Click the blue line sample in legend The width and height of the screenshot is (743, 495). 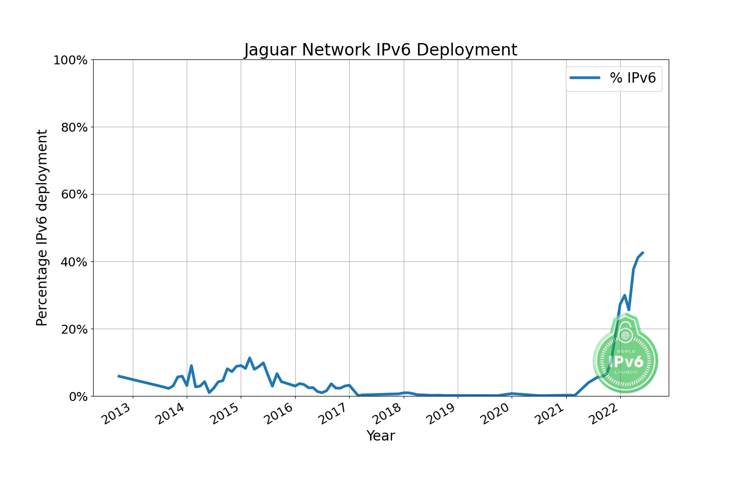click(585, 78)
